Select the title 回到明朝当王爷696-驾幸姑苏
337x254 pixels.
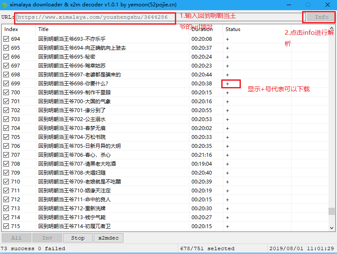coord(72,66)
